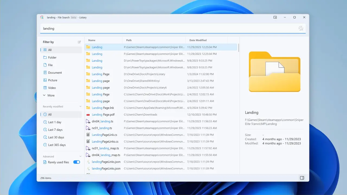Click the edit filters icon beside Filter by

[x=79, y=42]
